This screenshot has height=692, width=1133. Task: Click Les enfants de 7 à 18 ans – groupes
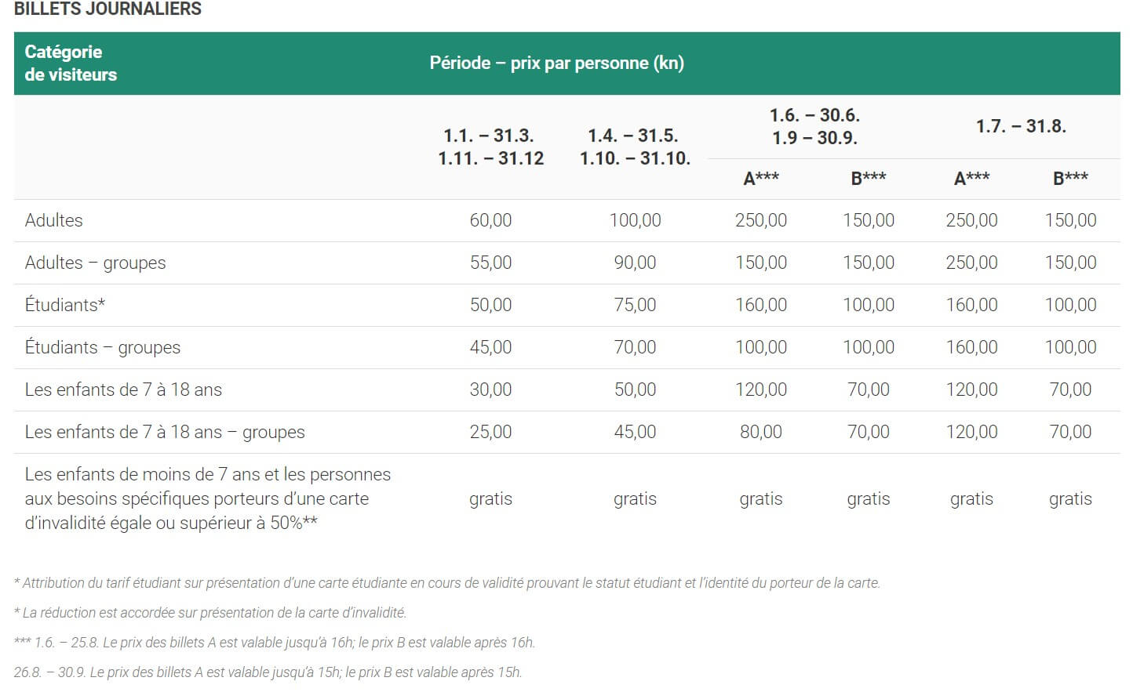[165, 432]
